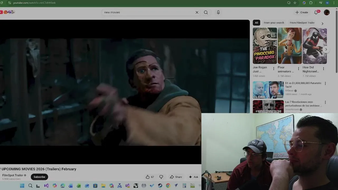The width and height of the screenshot is (338, 190).
Task: Open Microsoft Store from taskbar
Action: 95,186
